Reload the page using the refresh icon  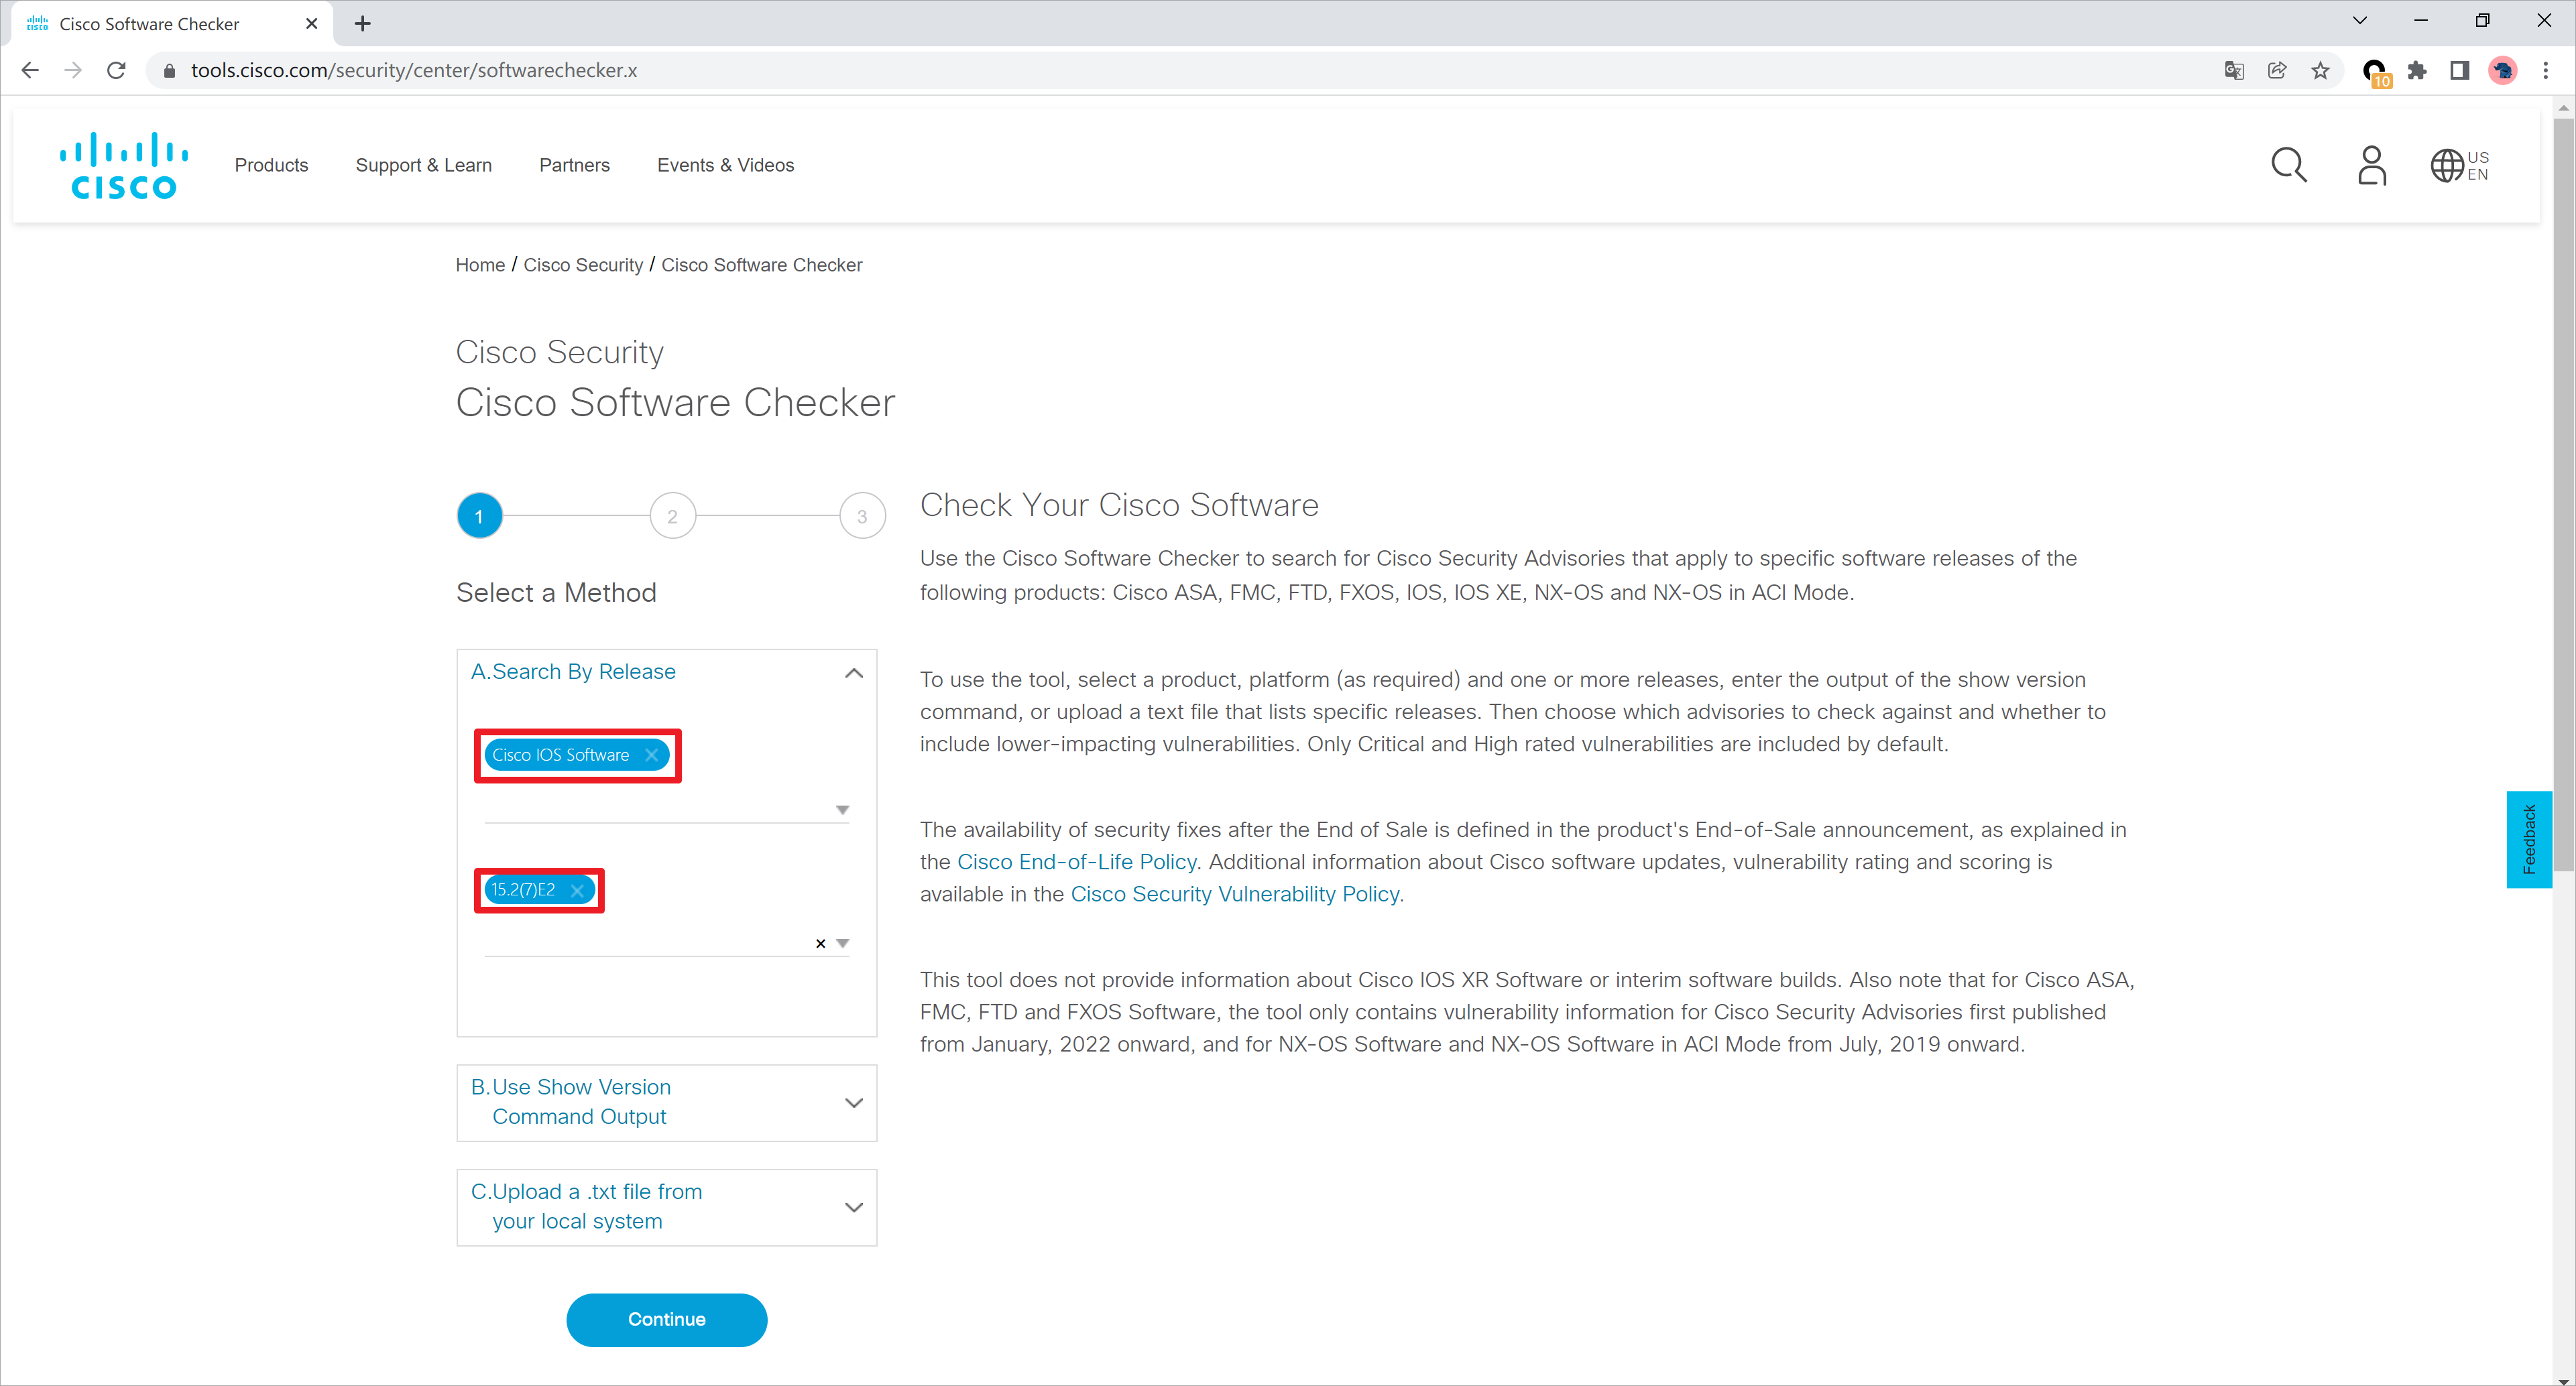(116, 71)
